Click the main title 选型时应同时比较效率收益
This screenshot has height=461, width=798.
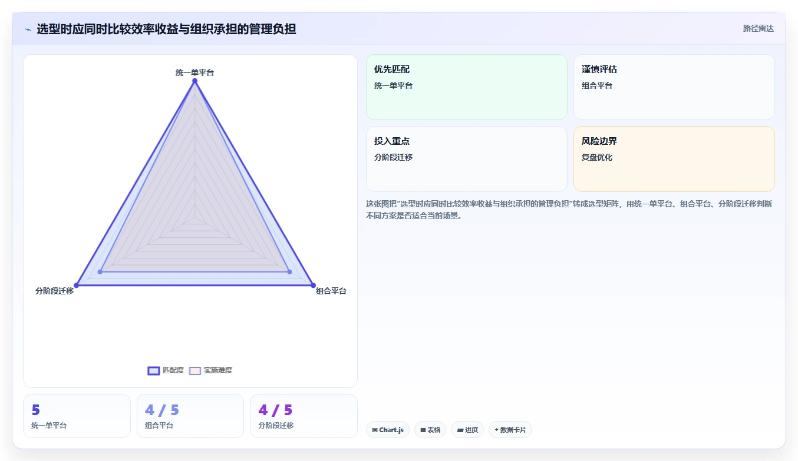(167, 29)
